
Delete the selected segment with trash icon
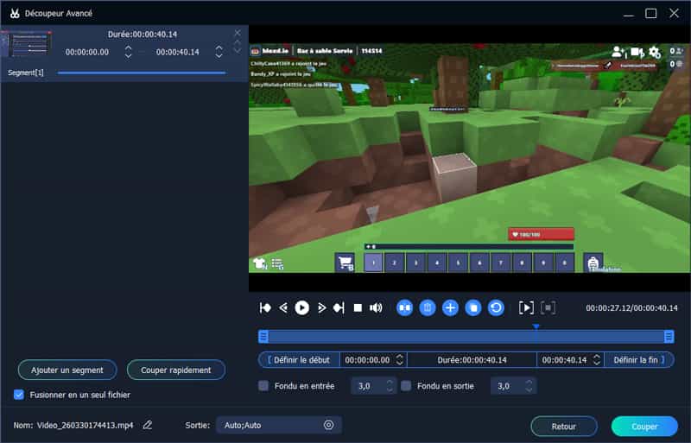tap(428, 307)
